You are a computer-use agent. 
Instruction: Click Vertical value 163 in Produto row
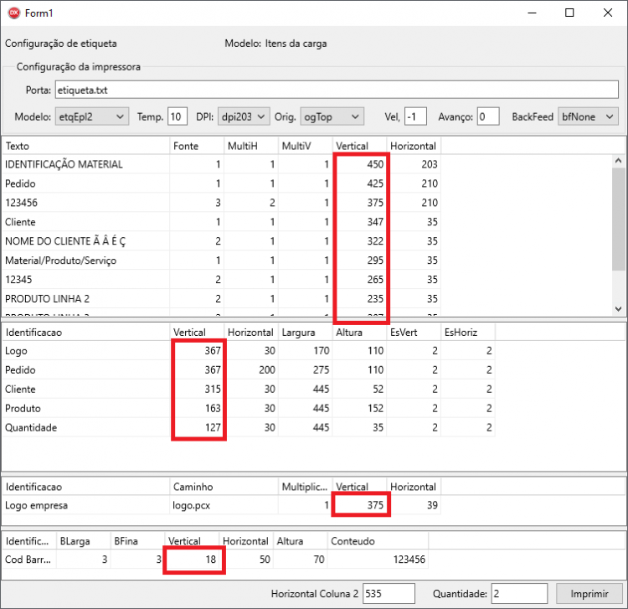click(197, 409)
